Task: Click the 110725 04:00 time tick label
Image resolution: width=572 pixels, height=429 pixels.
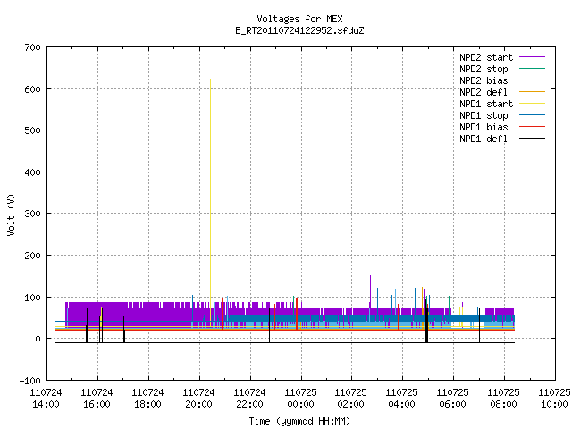Action: (402, 399)
